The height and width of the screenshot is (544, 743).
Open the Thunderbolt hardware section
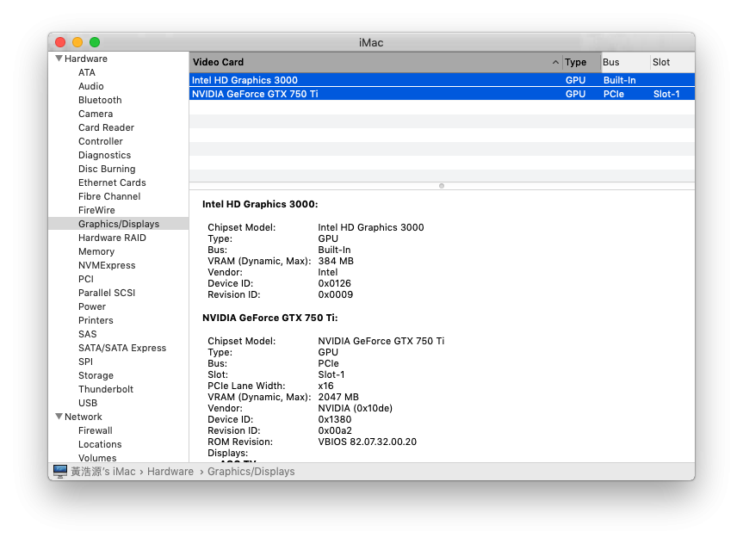pyautogui.click(x=106, y=389)
